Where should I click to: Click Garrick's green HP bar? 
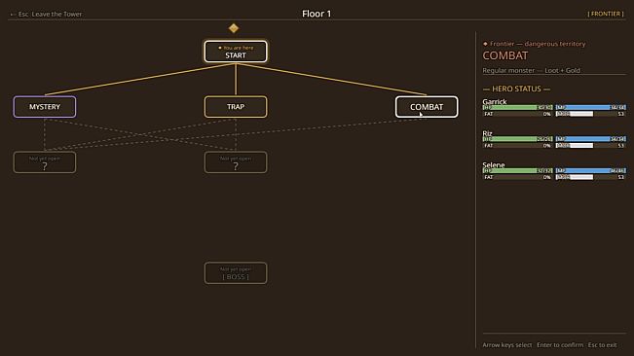tap(517, 107)
